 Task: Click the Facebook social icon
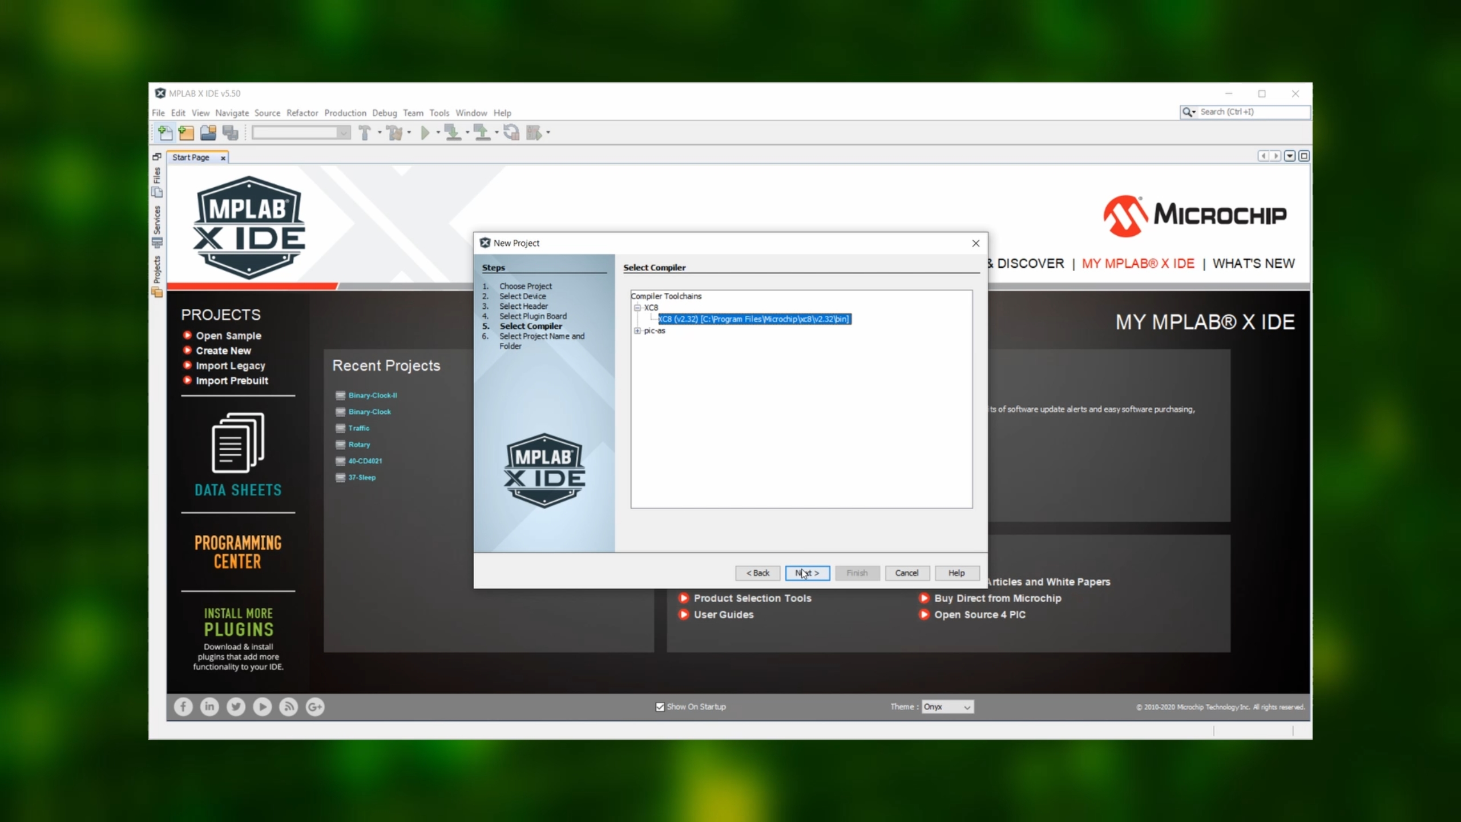click(x=183, y=707)
